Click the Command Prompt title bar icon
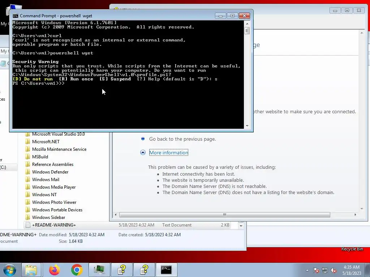 tap(15, 16)
